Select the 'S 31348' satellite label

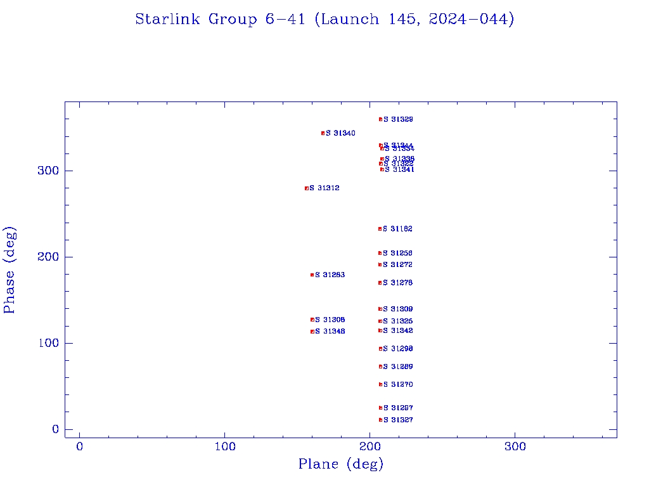(330, 331)
